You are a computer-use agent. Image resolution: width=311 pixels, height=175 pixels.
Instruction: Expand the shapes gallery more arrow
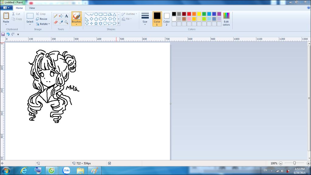click(119, 23)
